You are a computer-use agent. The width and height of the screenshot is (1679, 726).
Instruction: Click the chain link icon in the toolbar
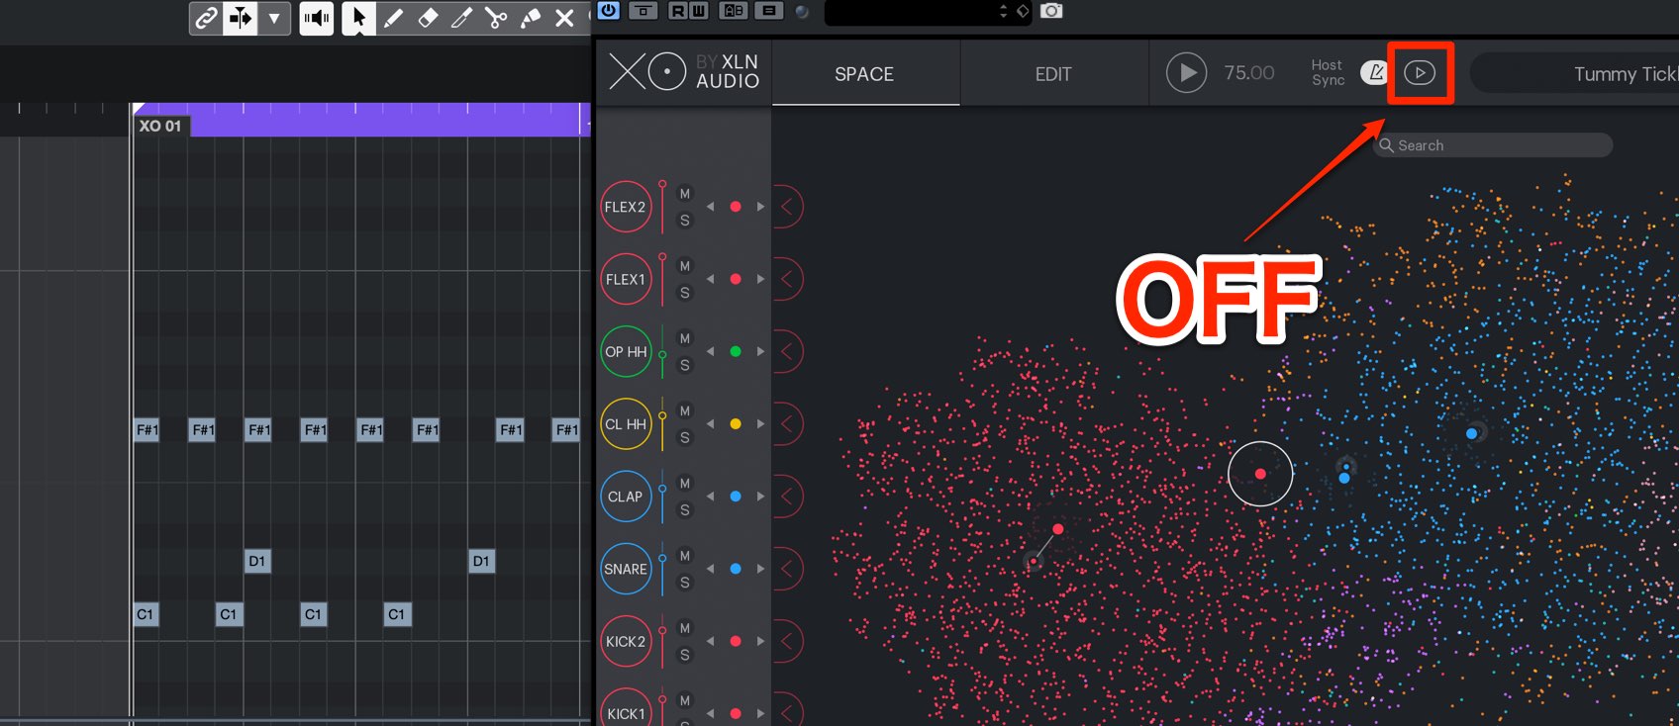(206, 18)
